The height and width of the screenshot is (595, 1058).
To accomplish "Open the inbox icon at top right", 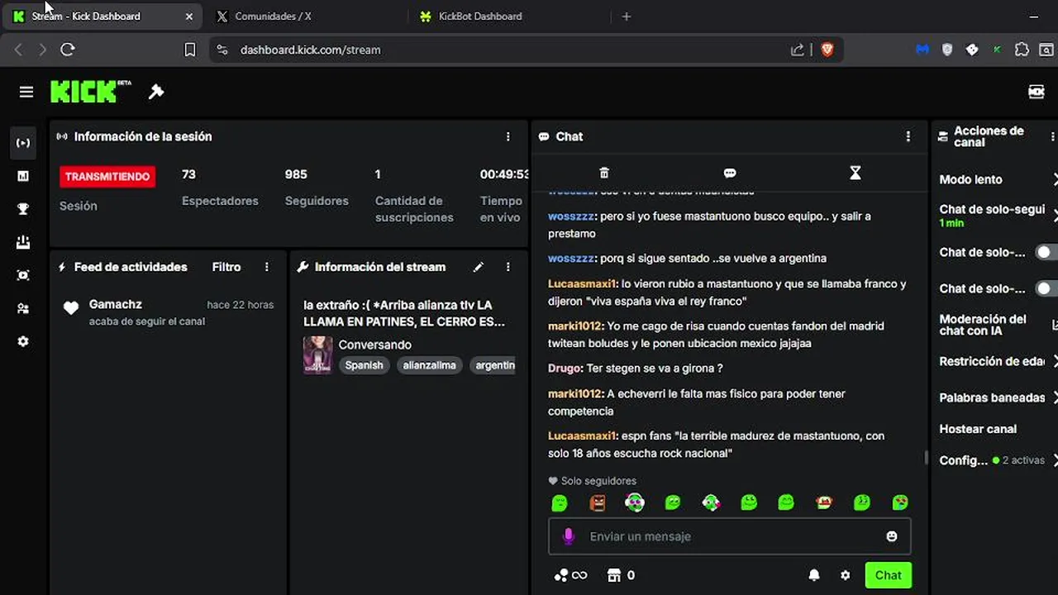I will [1036, 92].
